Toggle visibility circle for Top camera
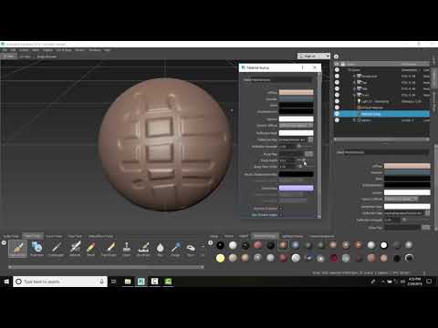438x328 pixels. [337, 82]
